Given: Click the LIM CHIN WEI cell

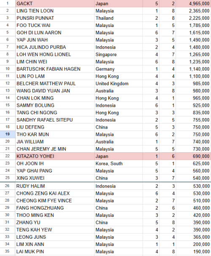Looking at the screenshot, I should coord(55,62).
